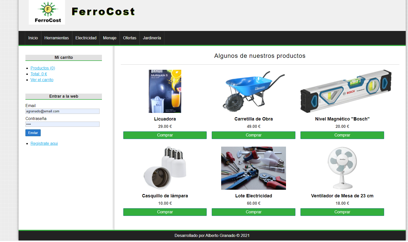Click into the Contraseña password field

(62, 124)
